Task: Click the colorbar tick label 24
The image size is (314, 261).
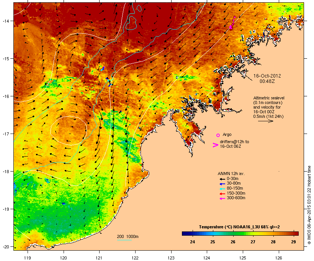Action: [x=193, y=242]
